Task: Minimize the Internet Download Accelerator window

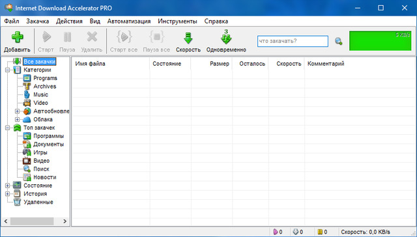Action: (358, 8)
